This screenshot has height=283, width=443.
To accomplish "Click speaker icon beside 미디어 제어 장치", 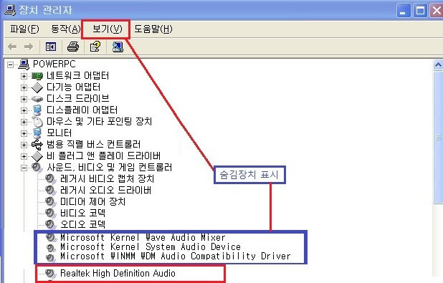I will click(51, 201).
